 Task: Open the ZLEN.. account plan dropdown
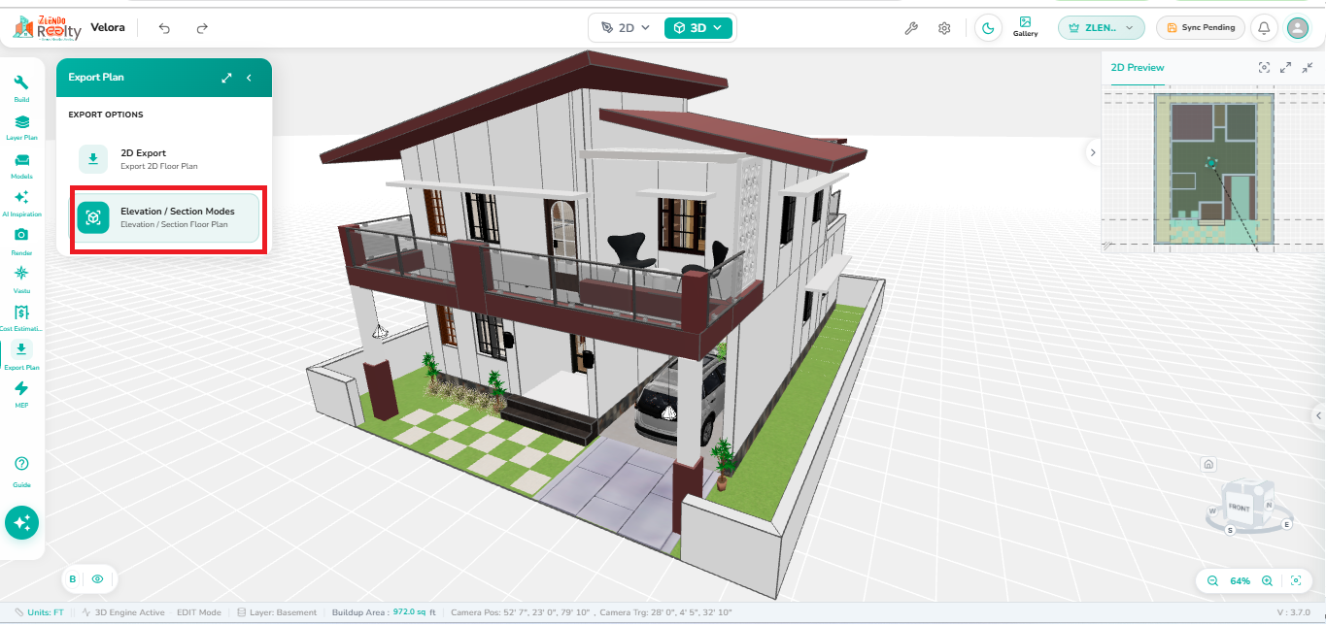click(1101, 28)
